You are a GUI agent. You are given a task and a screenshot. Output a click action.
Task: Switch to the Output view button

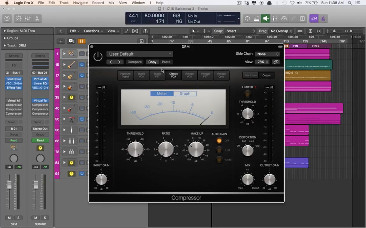click(x=266, y=75)
